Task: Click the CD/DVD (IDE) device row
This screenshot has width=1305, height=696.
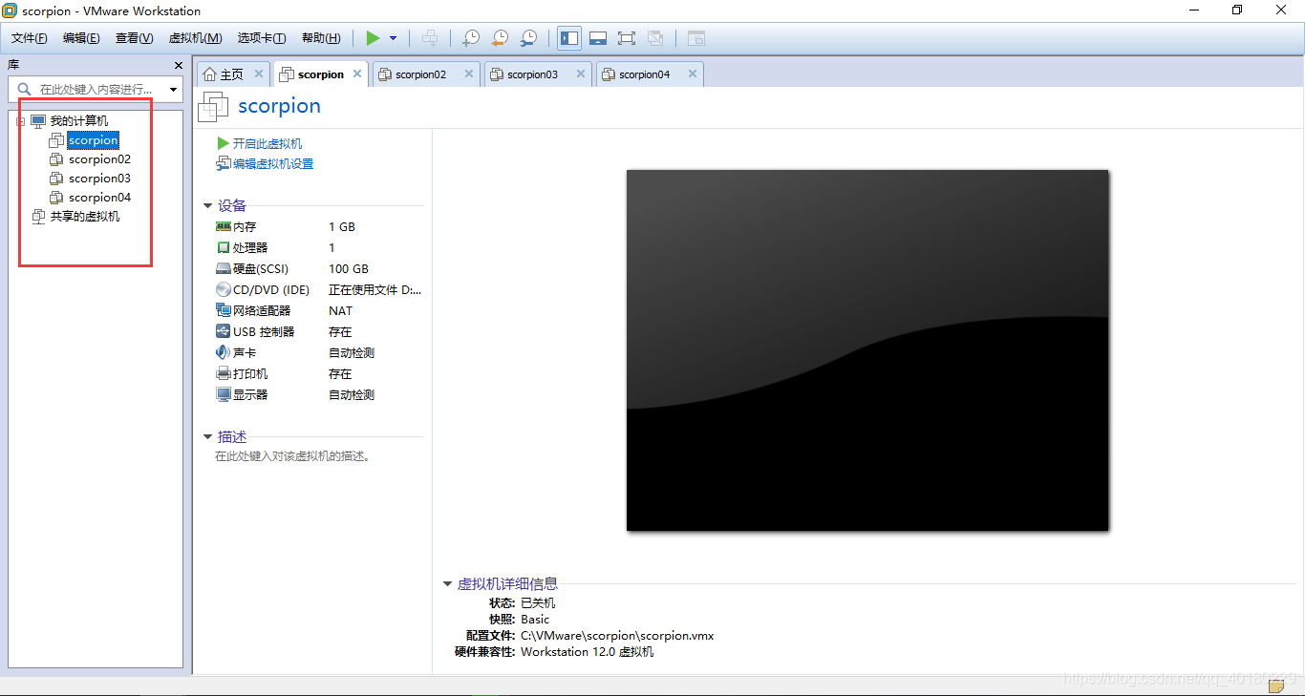Action: [319, 290]
